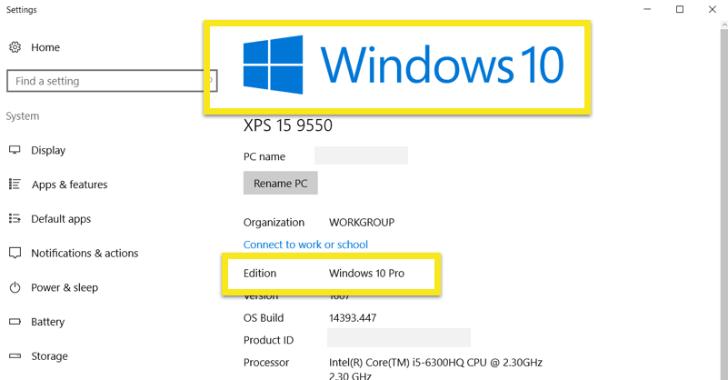Open Notifications & actions settings
The width and height of the screenshot is (728, 380).
pos(85,253)
